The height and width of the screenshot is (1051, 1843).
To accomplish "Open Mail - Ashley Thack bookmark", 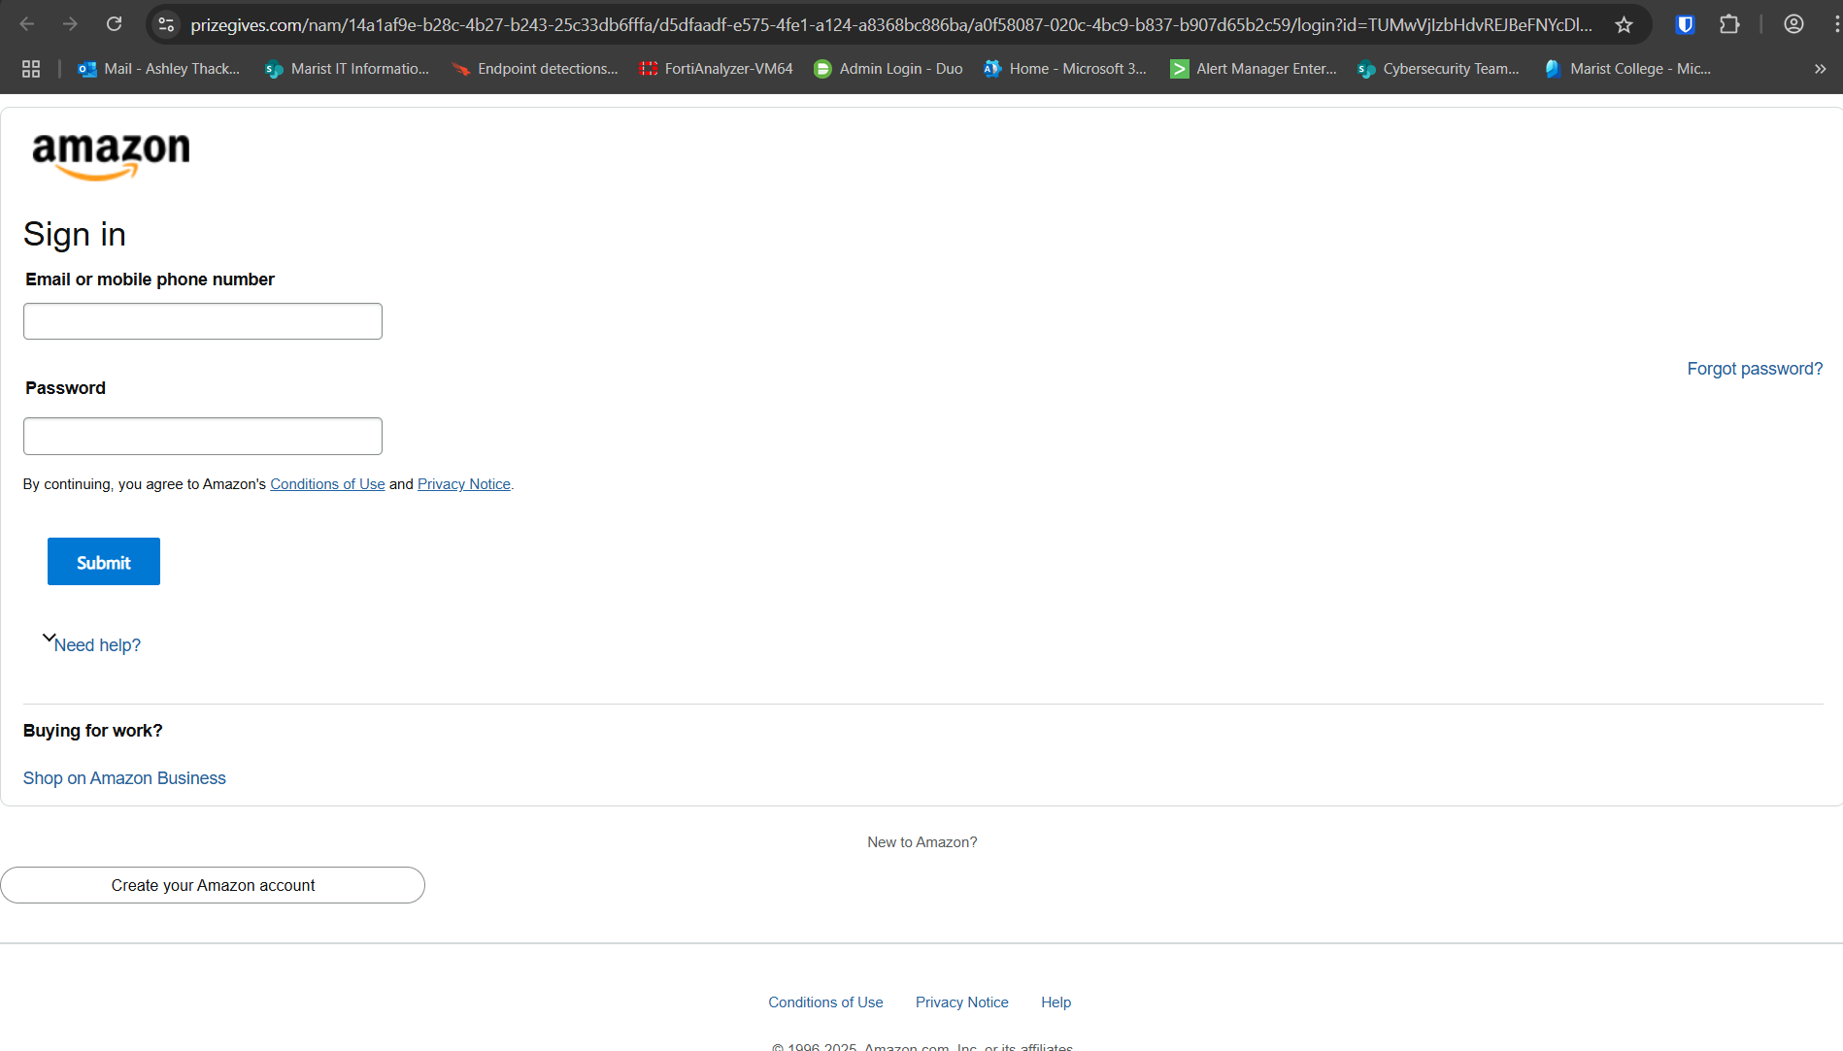I will (159, 69).
